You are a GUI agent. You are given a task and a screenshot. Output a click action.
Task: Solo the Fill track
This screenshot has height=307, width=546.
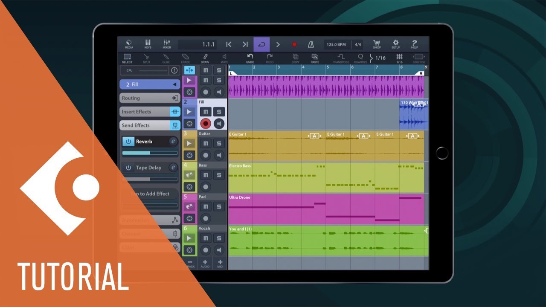[219, 112]
